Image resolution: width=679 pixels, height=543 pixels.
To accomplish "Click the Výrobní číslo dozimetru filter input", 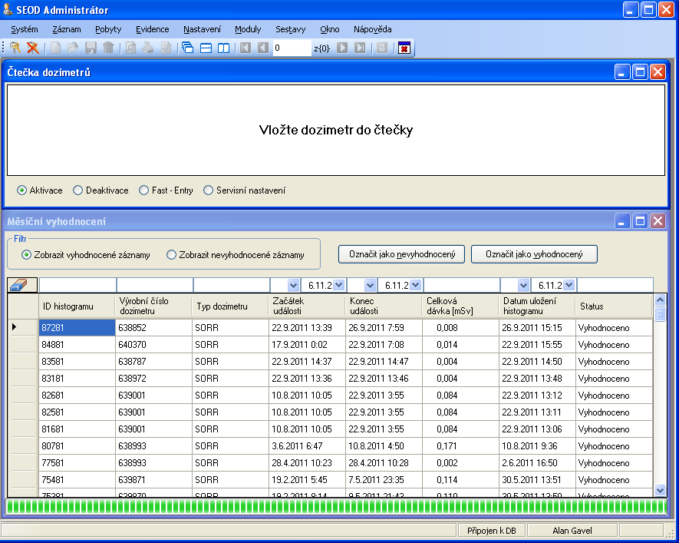I will point(154,285).
